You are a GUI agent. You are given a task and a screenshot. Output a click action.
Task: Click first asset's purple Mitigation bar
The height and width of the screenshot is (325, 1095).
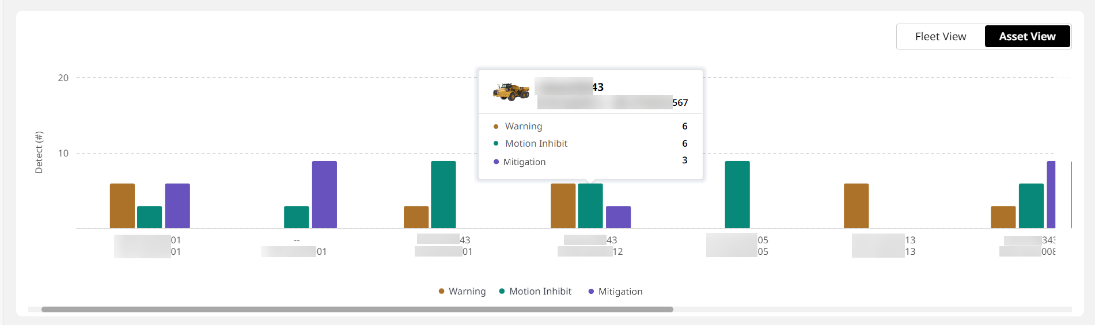tap(177, 206)
